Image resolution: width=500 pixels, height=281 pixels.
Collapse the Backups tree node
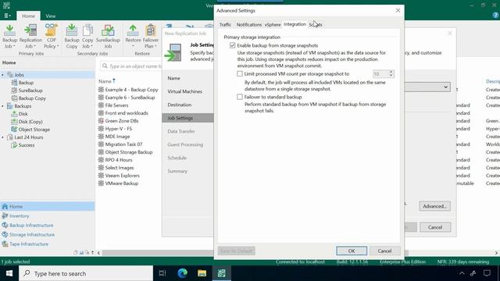[3, 106]
